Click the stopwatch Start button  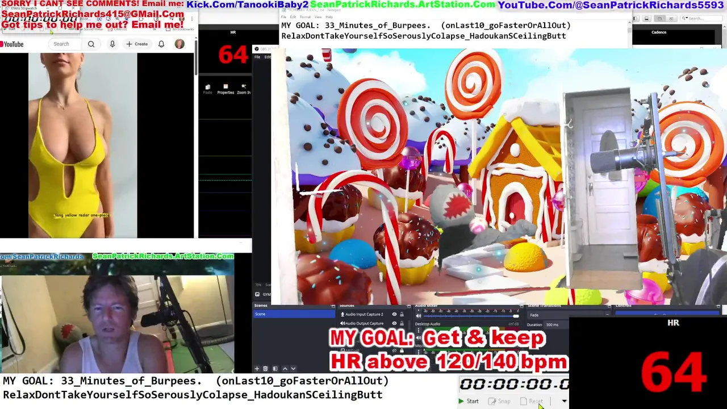[x=469, y=401]
